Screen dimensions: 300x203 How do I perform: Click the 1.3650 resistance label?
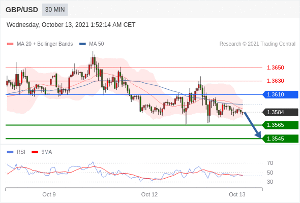point(276,67)
